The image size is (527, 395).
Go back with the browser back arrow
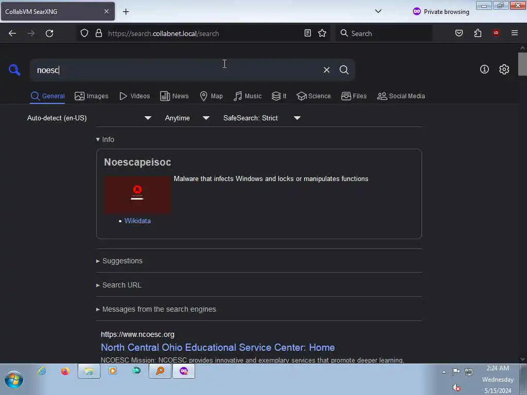(x=12, y=33)
